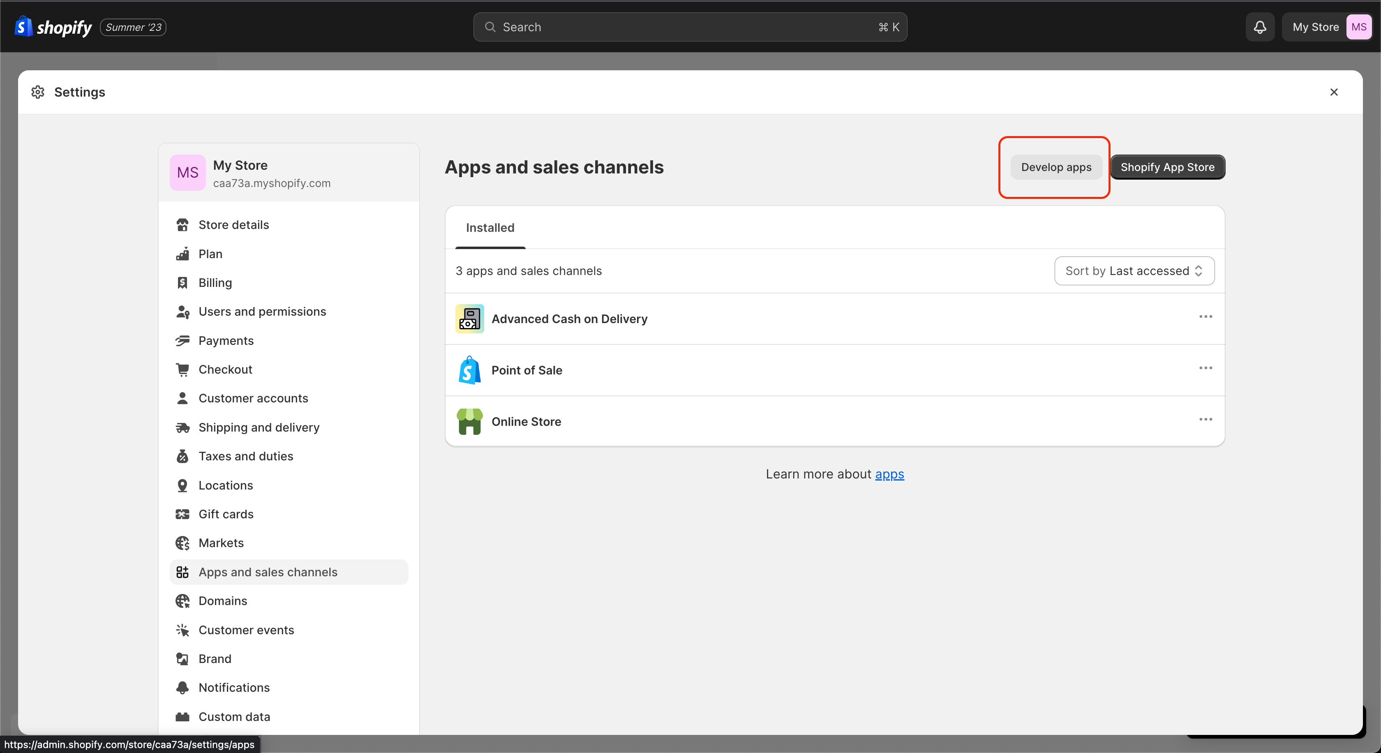Expand Point of Sale app options
Screen dimensions: 1381x753
[1206, 368]
